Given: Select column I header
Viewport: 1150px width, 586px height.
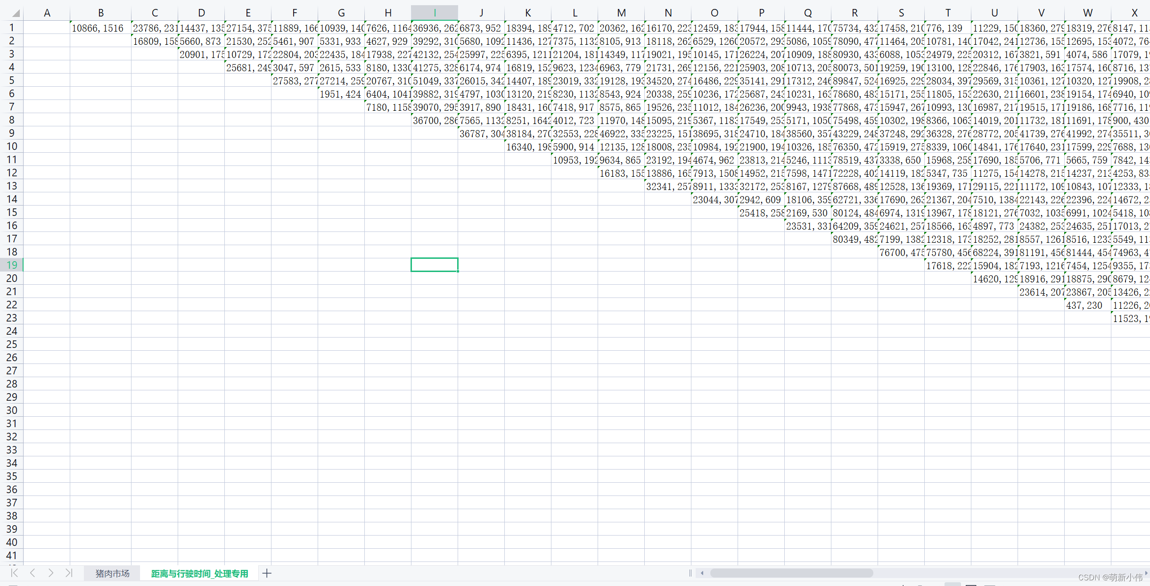Looking at the screenshot, I should [x=434, y=13].
